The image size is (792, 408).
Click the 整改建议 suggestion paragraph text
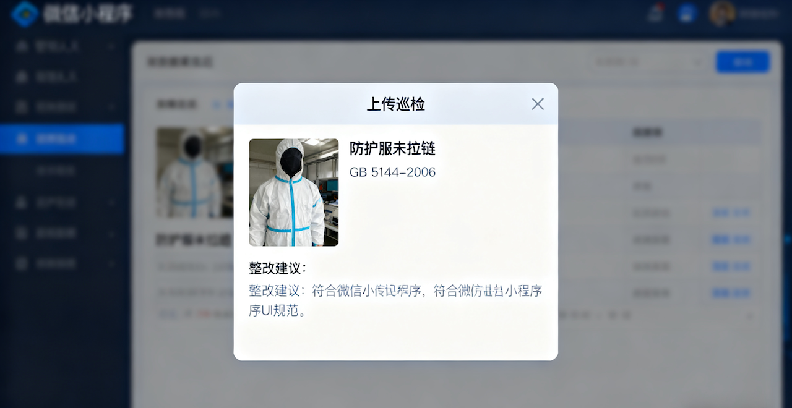coord(396,300)
